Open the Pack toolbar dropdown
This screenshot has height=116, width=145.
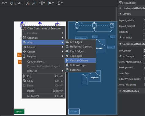[42, 3]
